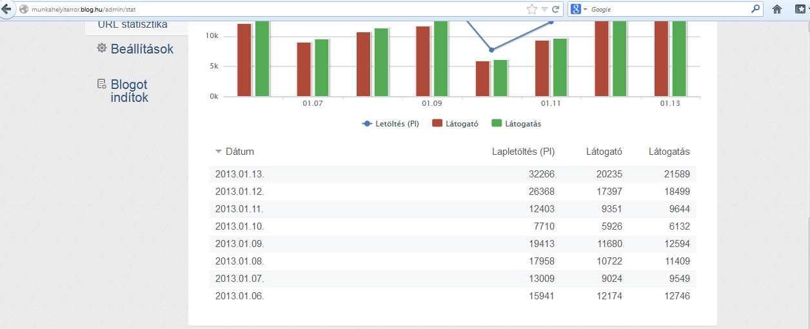Click the Home icon in the toolbar
The image size is (810, 329).
tap(777, 10)
